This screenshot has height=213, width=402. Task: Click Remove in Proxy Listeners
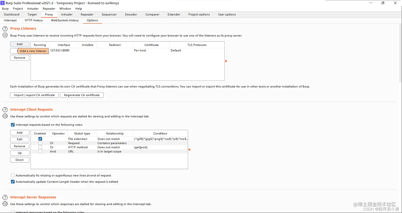point(20,58)
